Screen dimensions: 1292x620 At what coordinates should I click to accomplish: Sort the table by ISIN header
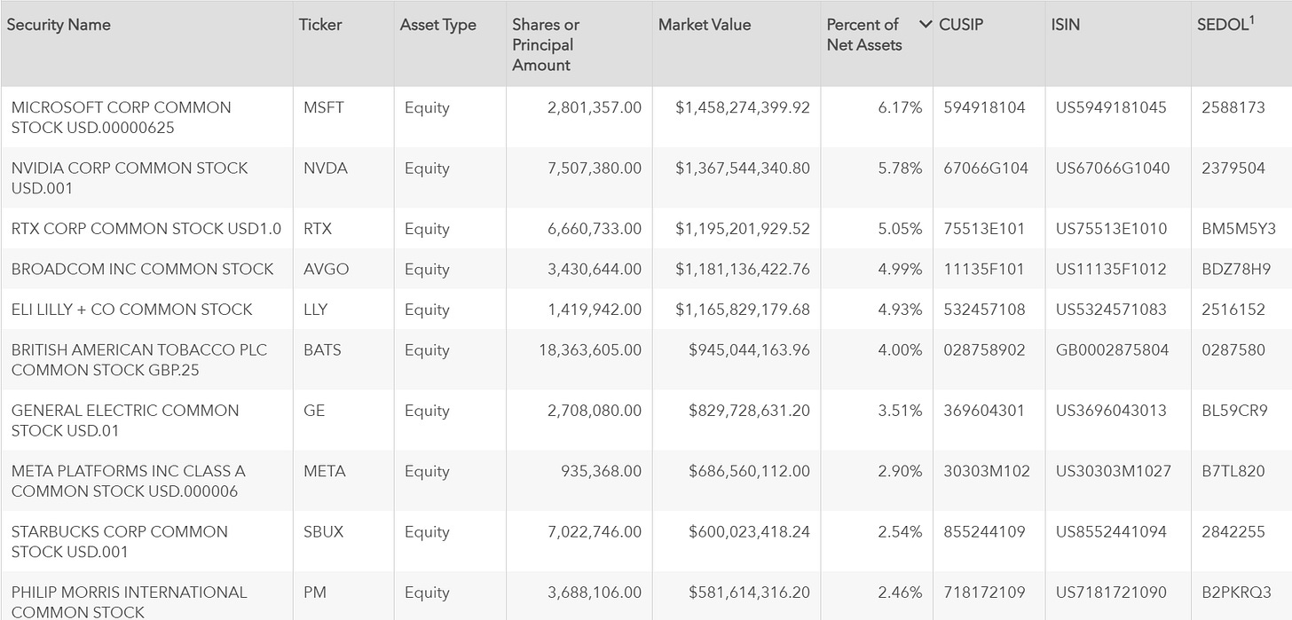(1066, 25)
